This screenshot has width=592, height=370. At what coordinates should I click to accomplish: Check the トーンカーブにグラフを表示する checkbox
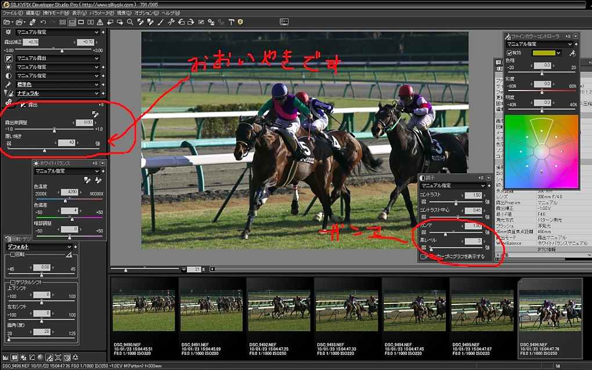[423, 256]
